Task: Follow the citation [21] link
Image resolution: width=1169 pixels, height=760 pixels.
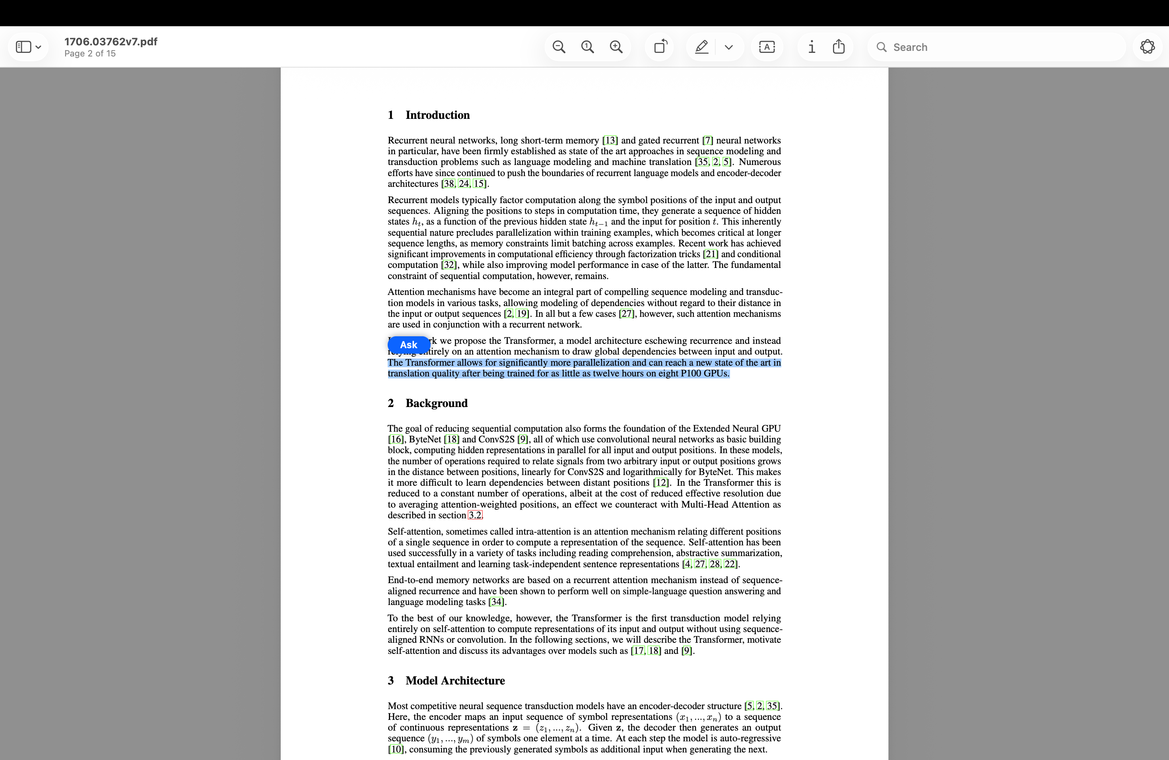Action: coord(710,254)
